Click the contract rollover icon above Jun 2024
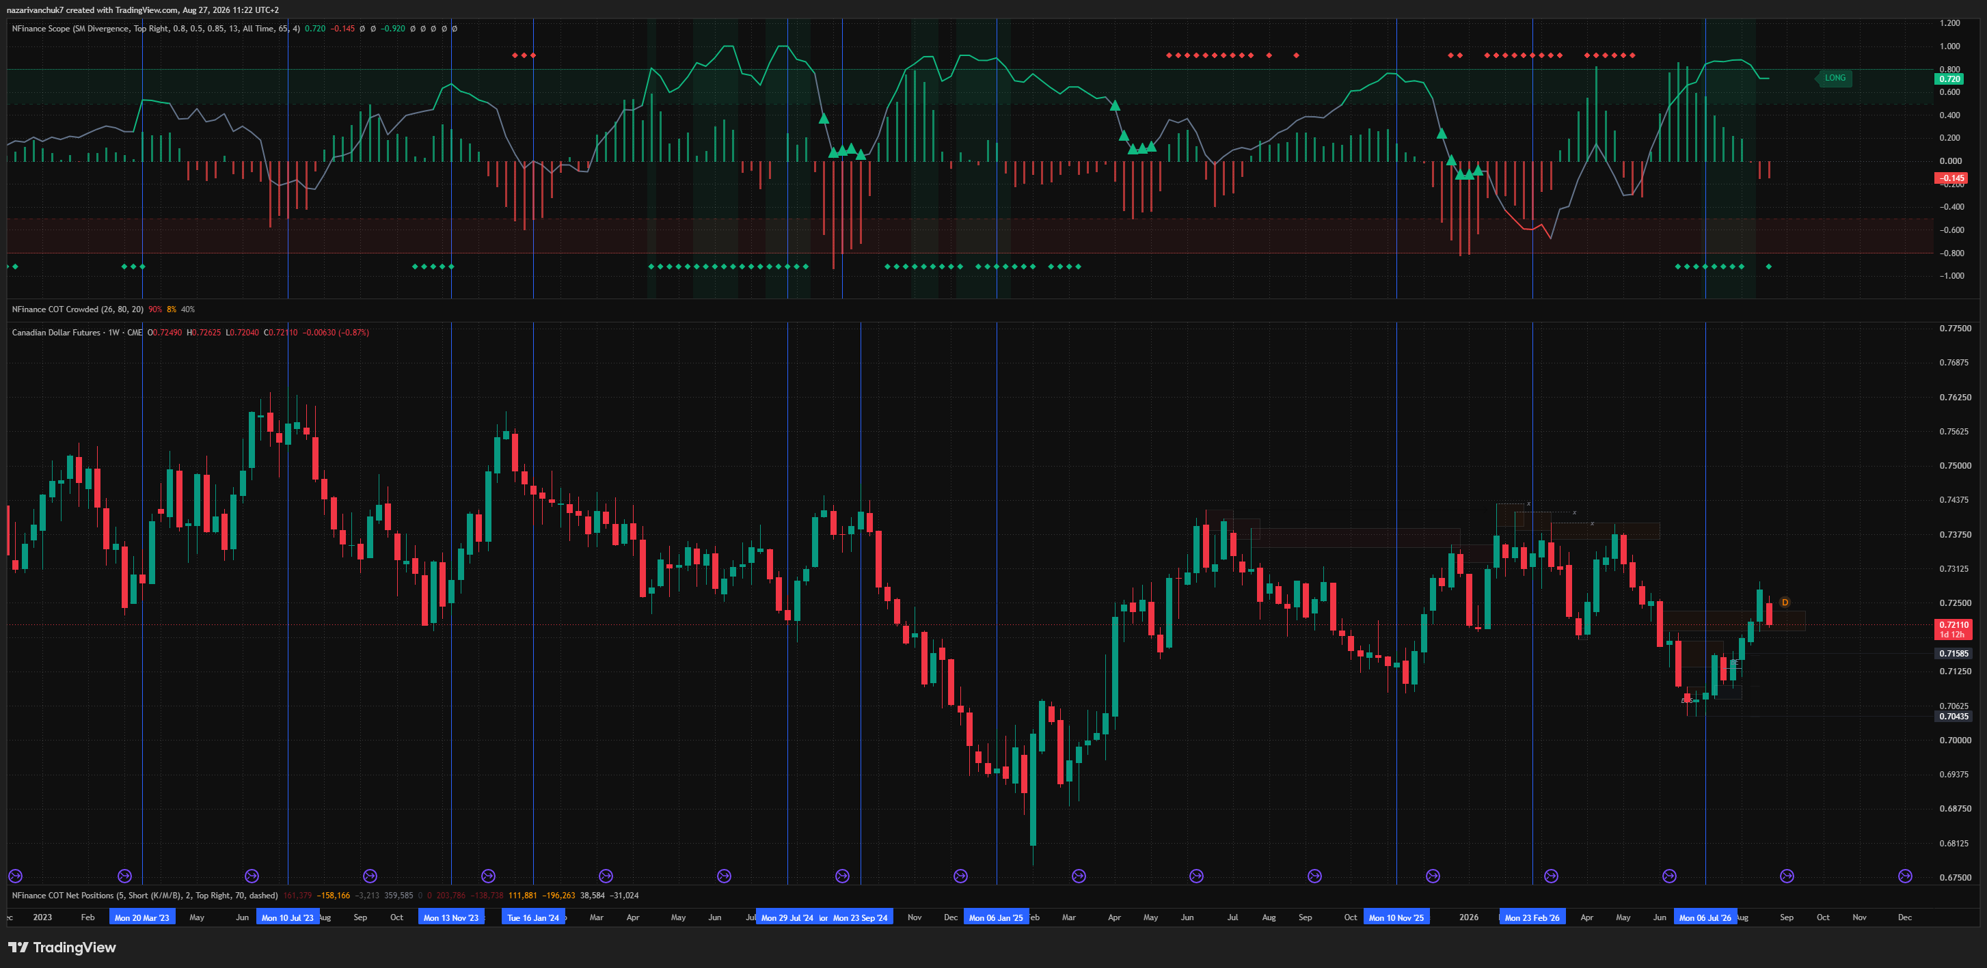 pyautogui.click(x=725, y=876)
